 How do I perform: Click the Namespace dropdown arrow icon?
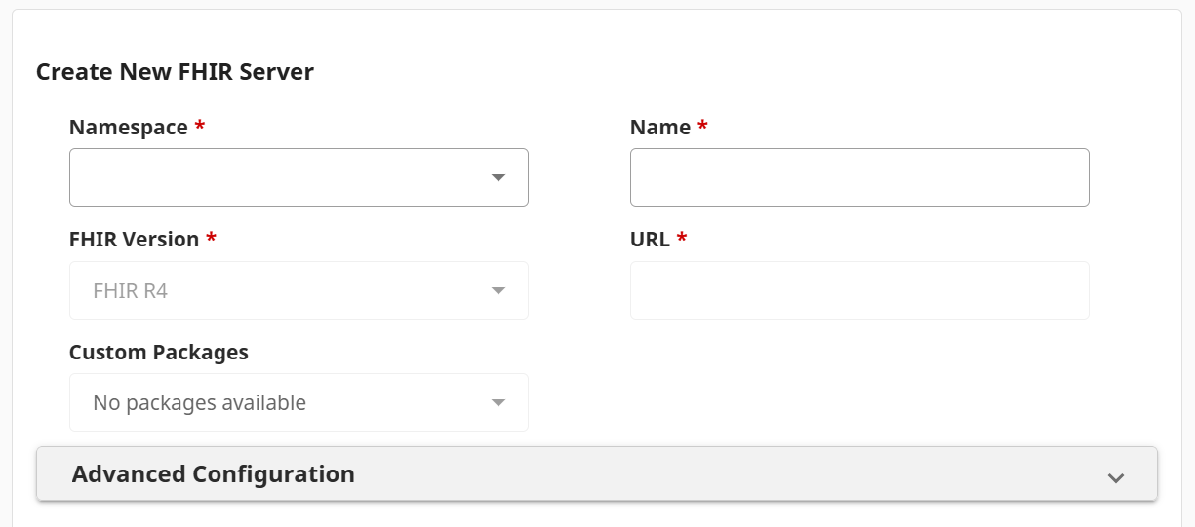pos(498,177)
